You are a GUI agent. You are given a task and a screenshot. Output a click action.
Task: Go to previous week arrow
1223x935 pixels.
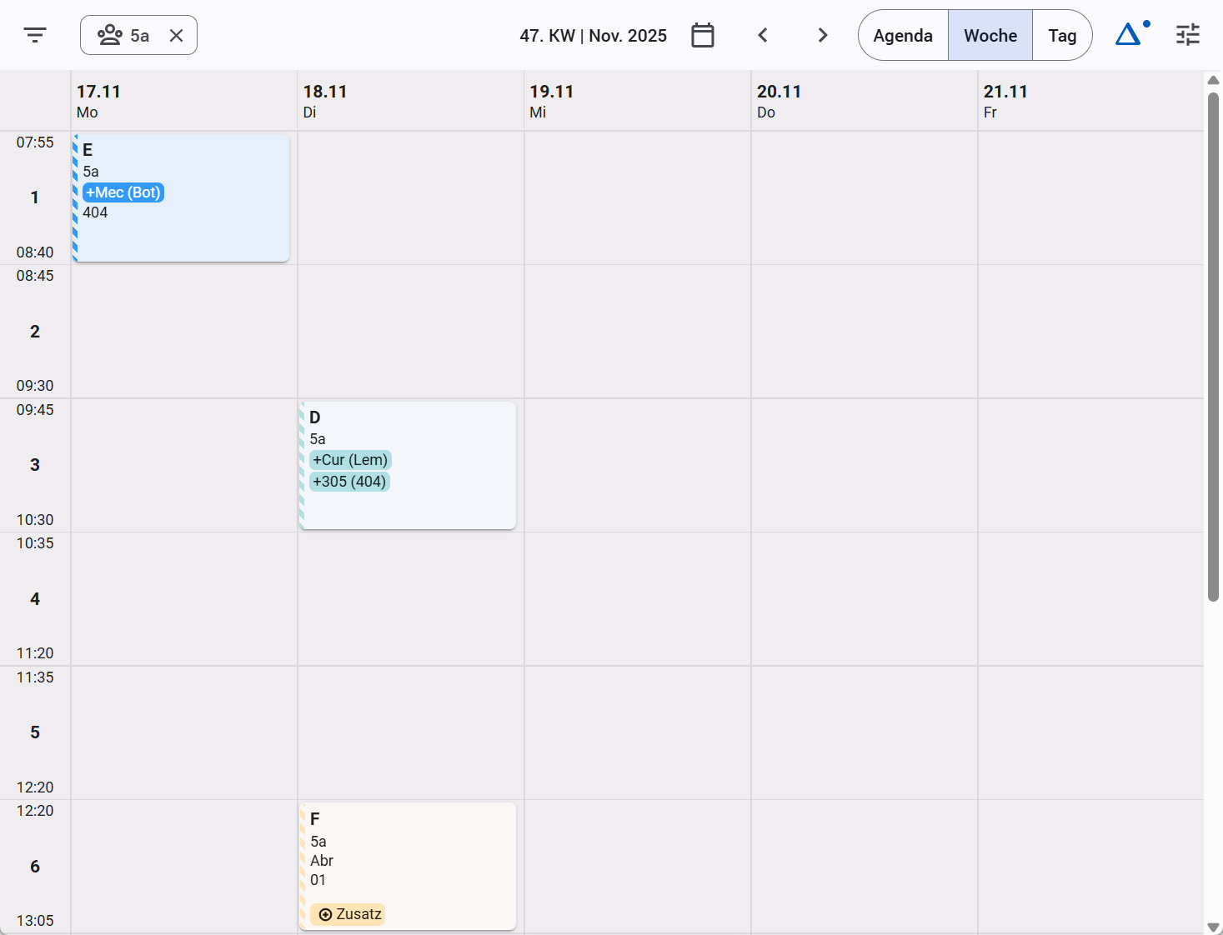coord(763,35)
